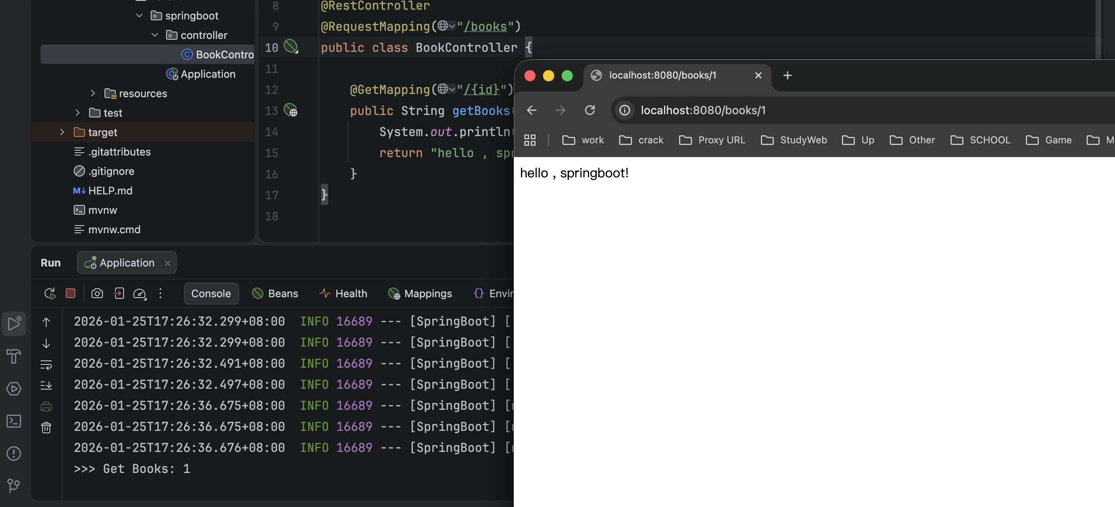1115x507 pixels.
Task: Open the Build tool window
Action: 13,356
